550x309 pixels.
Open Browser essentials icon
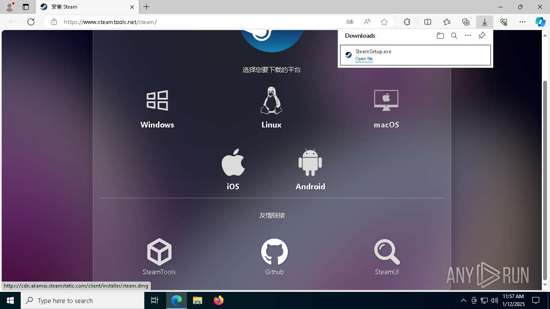[504, 22]
